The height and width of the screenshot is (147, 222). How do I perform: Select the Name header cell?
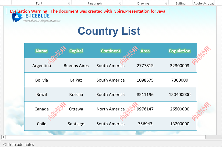42,51
